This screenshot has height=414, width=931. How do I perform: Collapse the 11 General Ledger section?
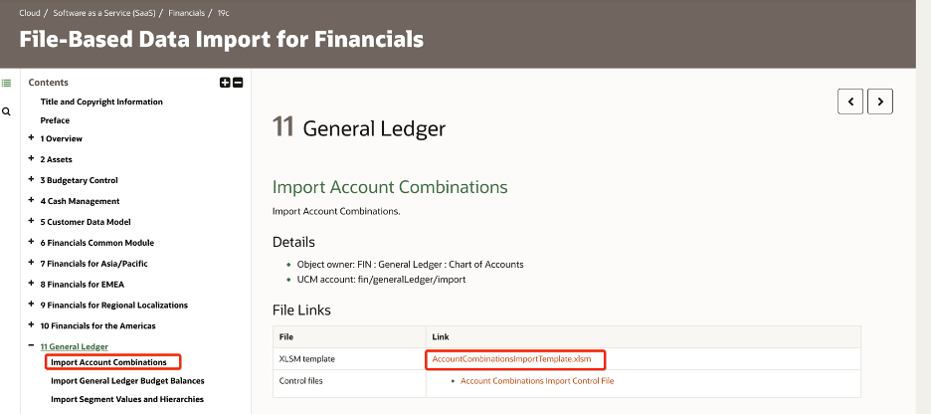click(x=32, y=346)
